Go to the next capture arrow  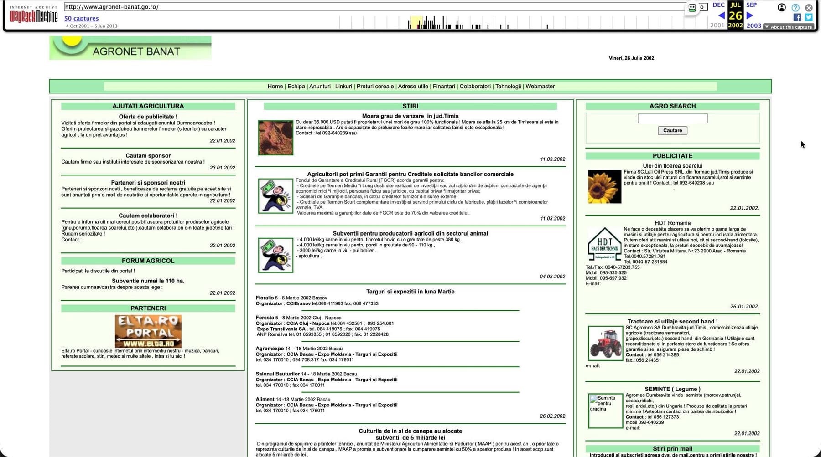coord(749,15)
